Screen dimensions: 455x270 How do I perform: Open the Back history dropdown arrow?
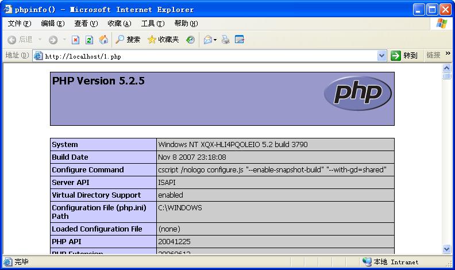40,40
